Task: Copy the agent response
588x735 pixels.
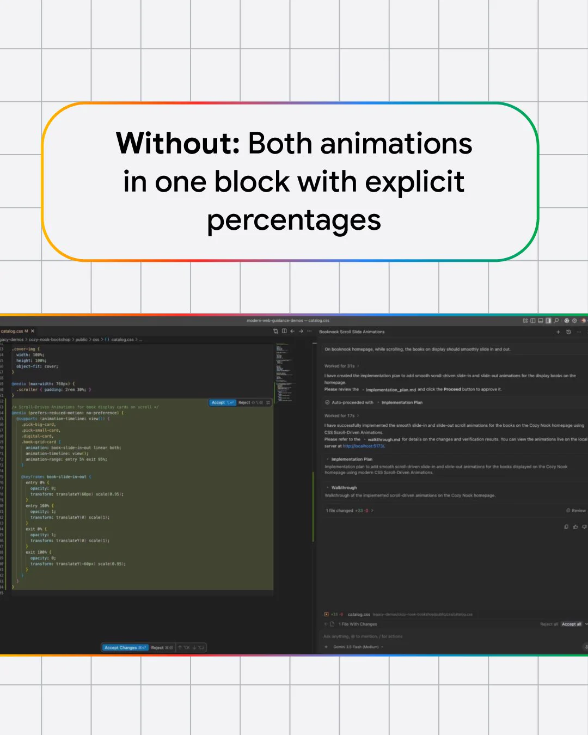Action: coord(566,526)
